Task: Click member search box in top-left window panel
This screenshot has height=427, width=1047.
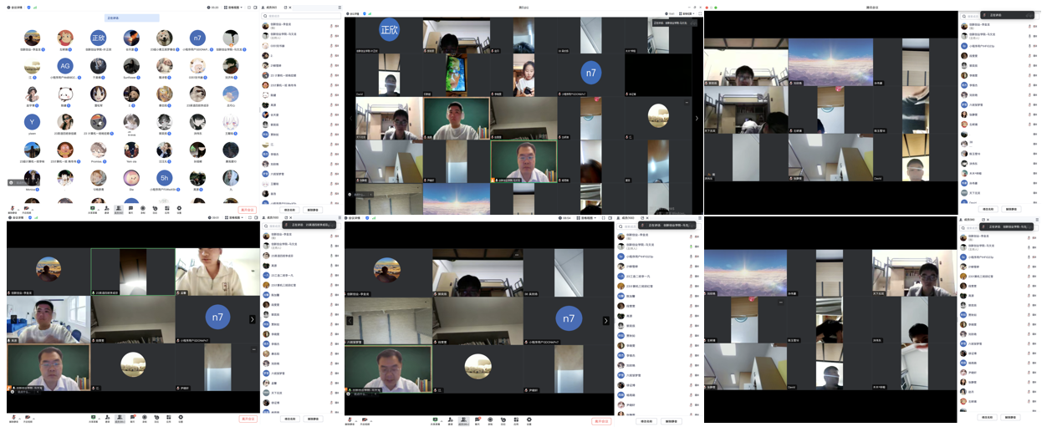Action: pos(301,16)
